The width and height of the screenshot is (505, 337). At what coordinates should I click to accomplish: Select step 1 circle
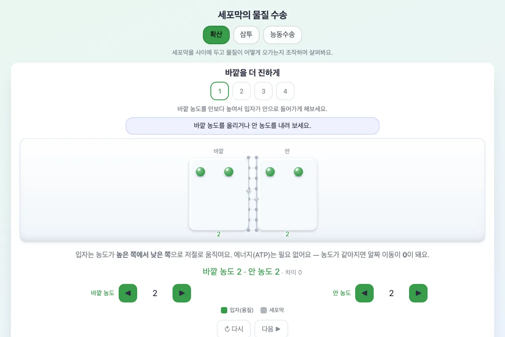coord(220,91)
